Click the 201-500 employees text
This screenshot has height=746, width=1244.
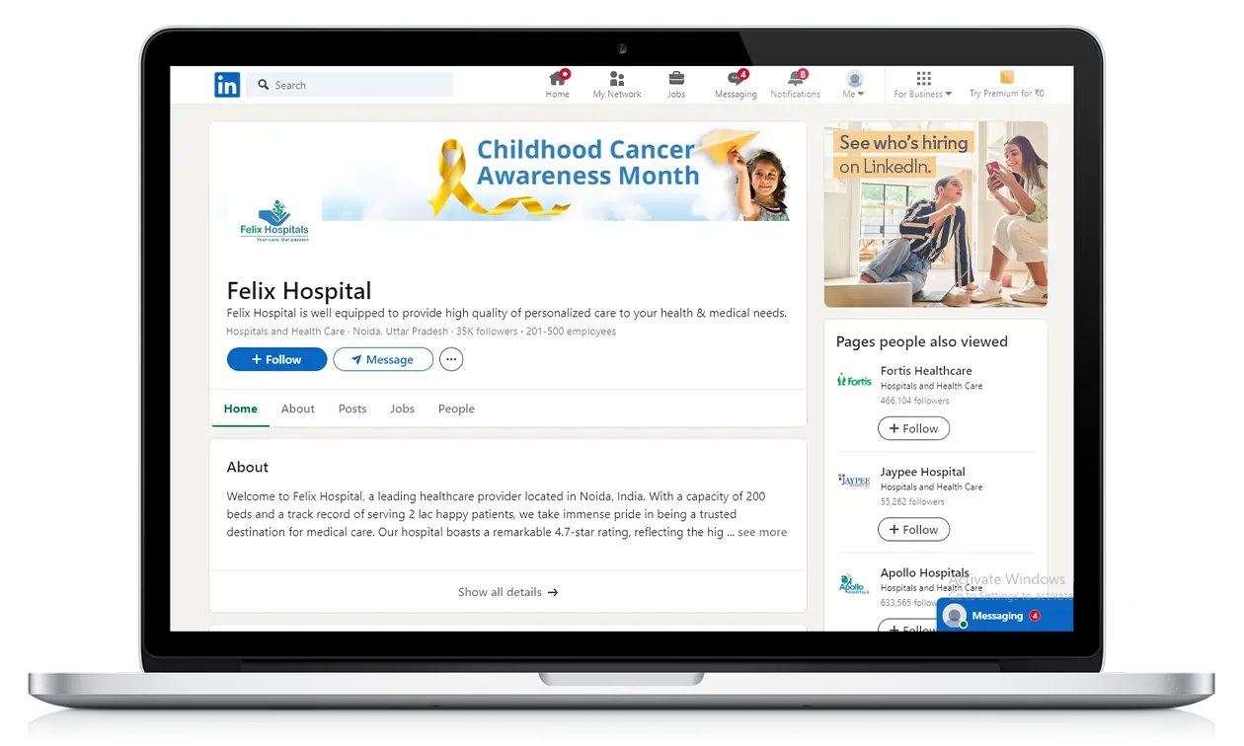[571, 332]
